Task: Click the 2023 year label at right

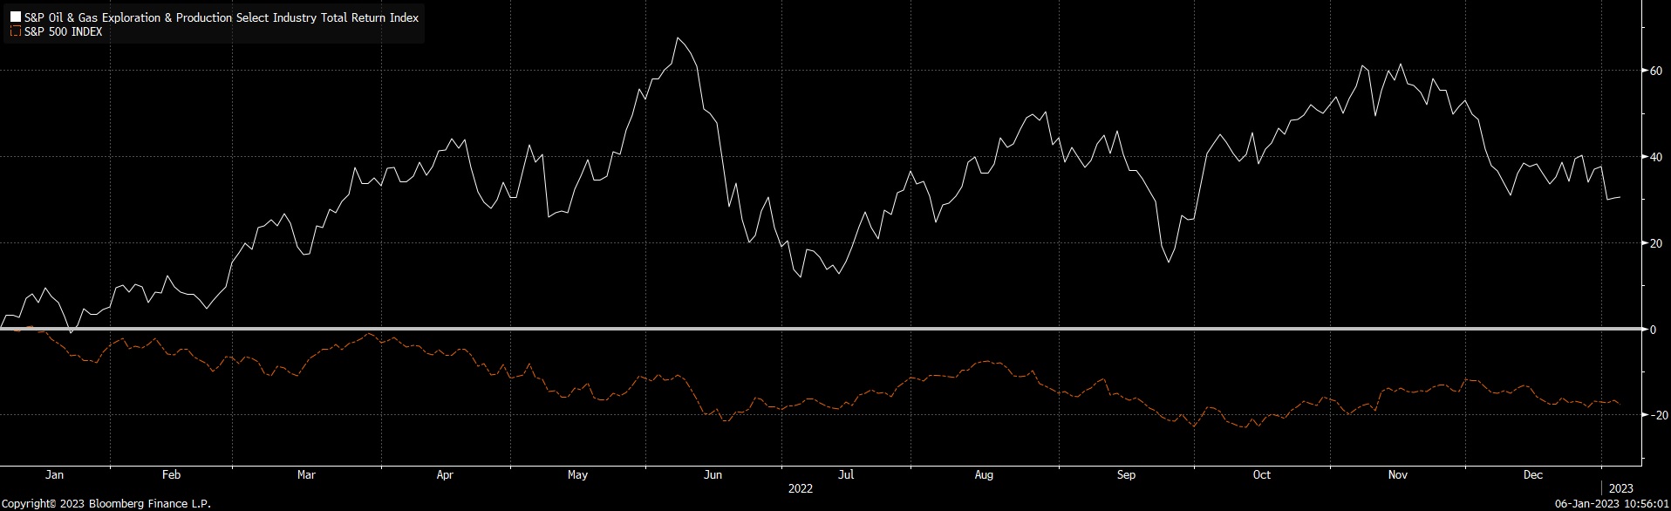Action: [x=1620, y=488]
